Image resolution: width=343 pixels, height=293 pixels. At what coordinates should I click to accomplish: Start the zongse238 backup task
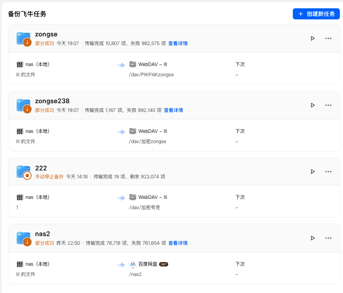313,105
